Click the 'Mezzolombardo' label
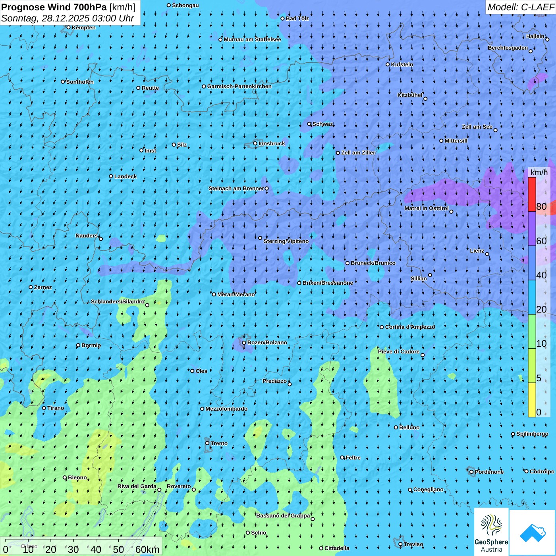 pos(226,409)
